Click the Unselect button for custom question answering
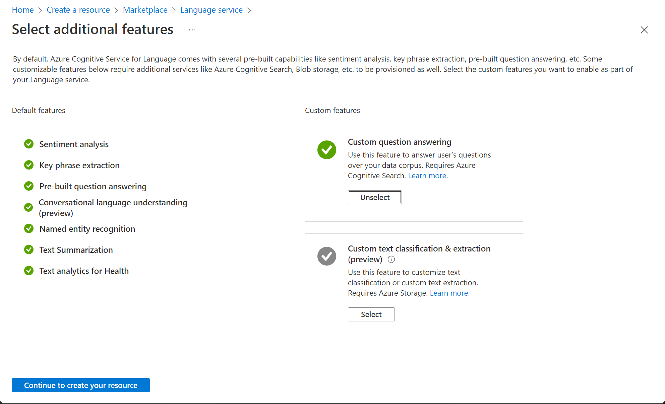Viewport: 665px width, 404px height. [375, 197]
